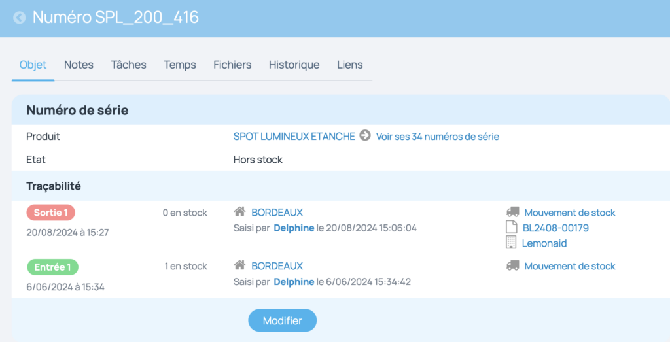Select the Objet tab

(33, 65)
